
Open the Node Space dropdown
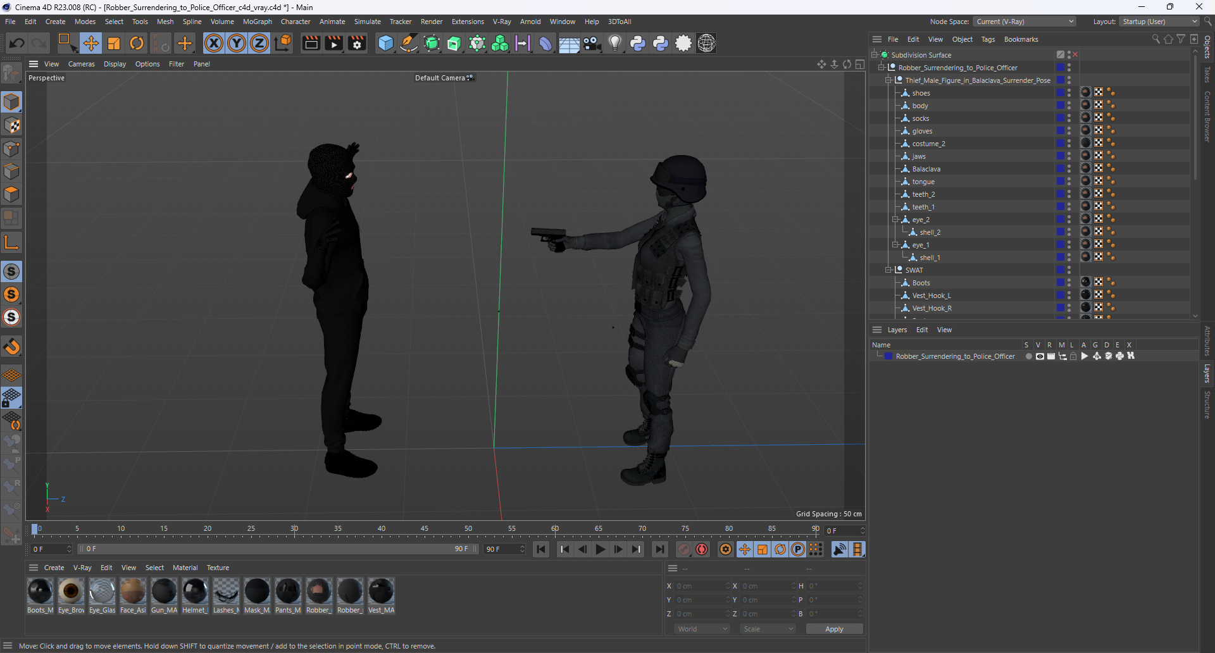click(1025, 22)
